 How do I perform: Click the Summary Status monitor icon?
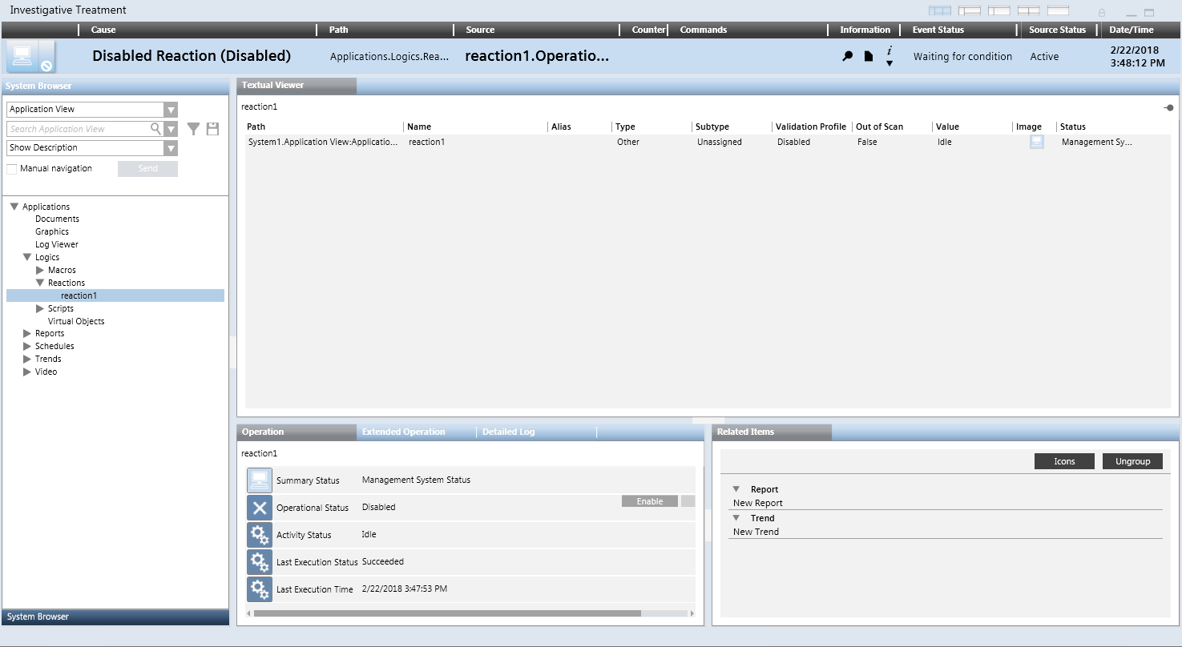tap(259, 480)
